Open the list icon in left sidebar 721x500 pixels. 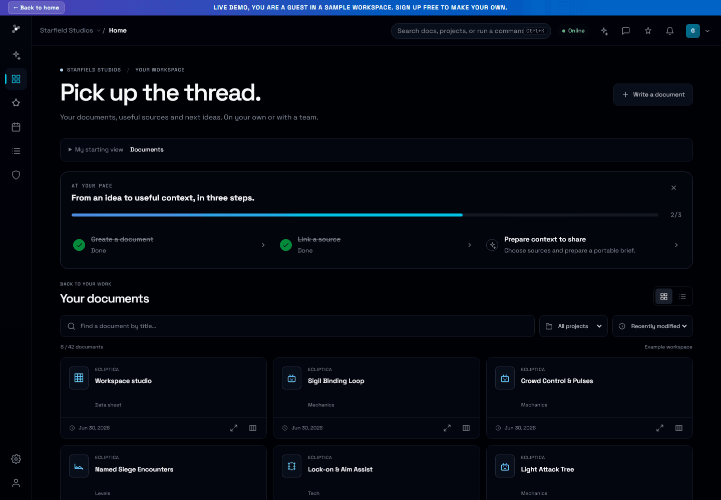pyautogui.click(x=16, y=151)
